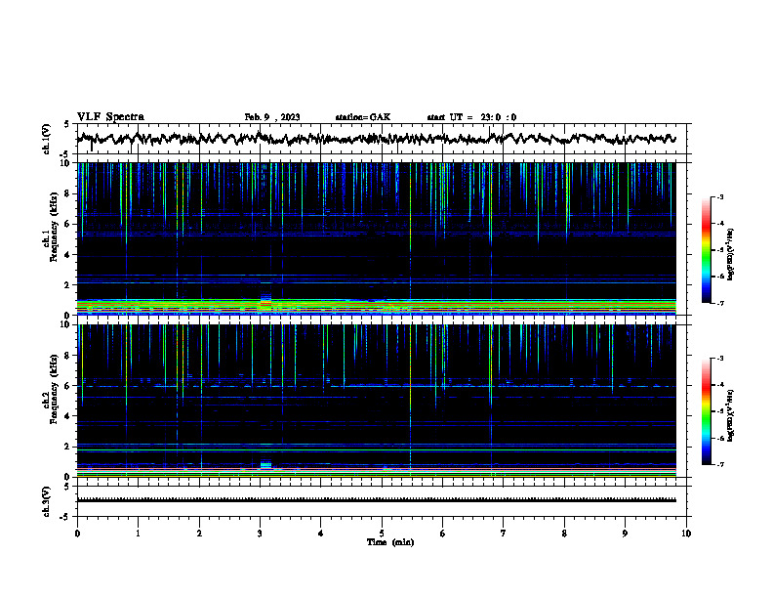Screen dimensions: 773x598
Task: Click the ch.2 Frequency (kHz) axis label
Action: pyautogui.click(x=50, y=390)
